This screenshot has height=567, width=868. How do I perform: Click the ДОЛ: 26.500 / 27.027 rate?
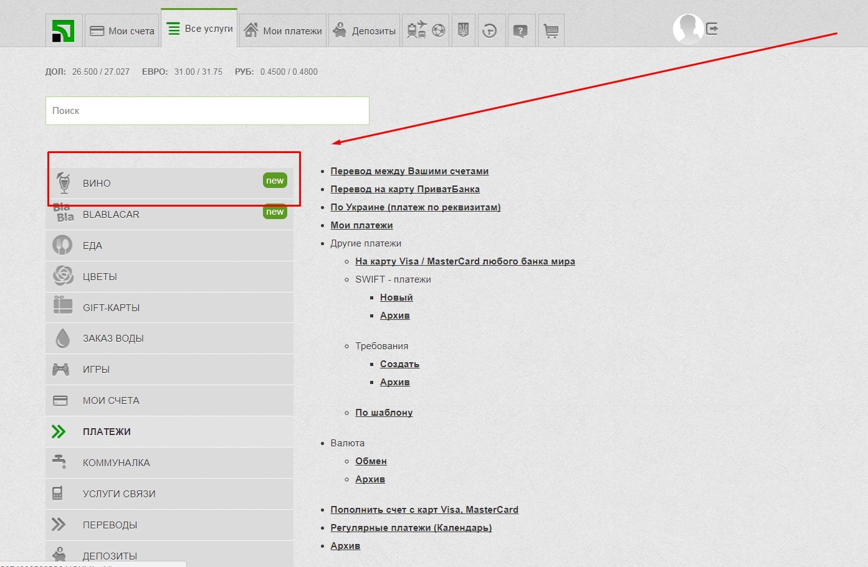87,72
